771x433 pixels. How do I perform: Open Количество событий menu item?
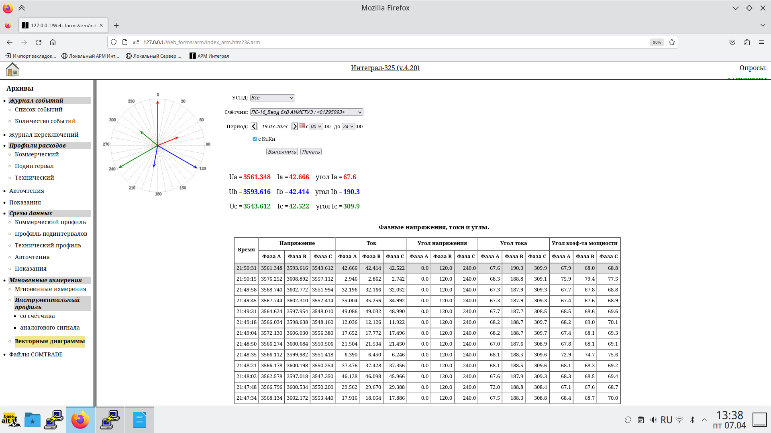click(45, 121)
